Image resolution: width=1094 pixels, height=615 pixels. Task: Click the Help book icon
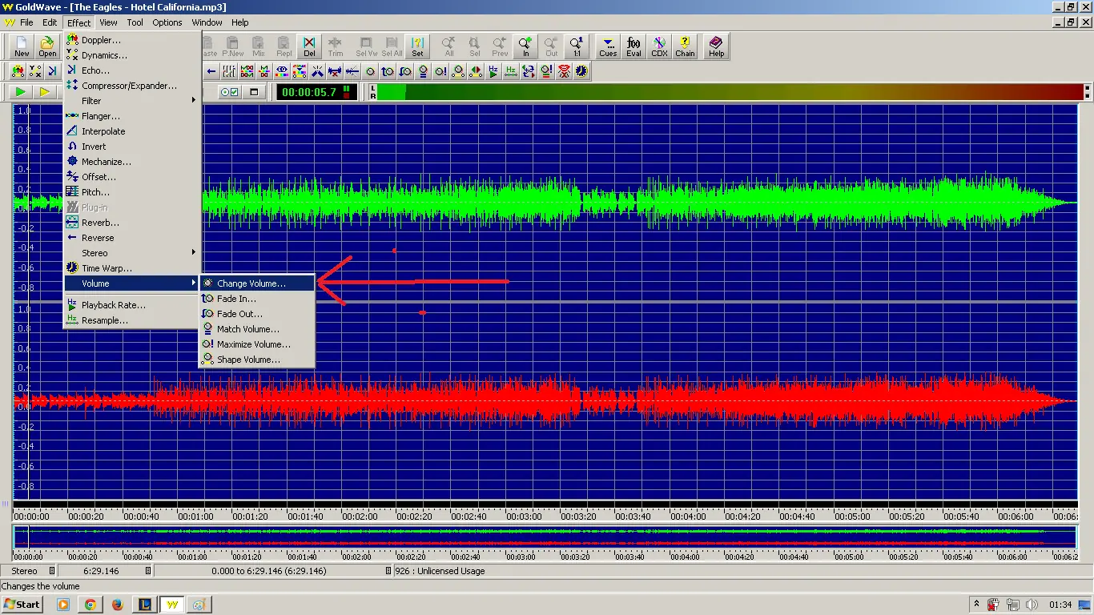pos(716,46)
